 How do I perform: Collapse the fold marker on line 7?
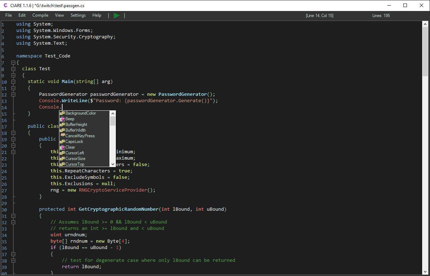pos(13,62)
